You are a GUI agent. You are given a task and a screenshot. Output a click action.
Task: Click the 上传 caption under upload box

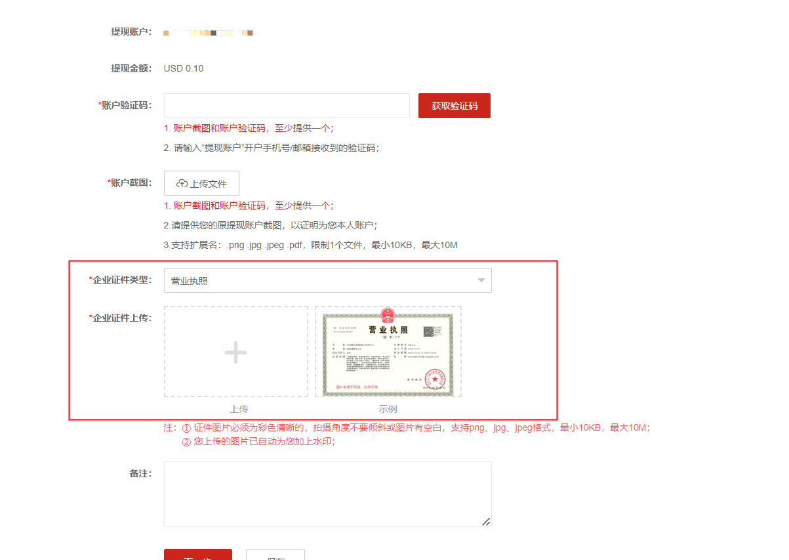(239, 409)
